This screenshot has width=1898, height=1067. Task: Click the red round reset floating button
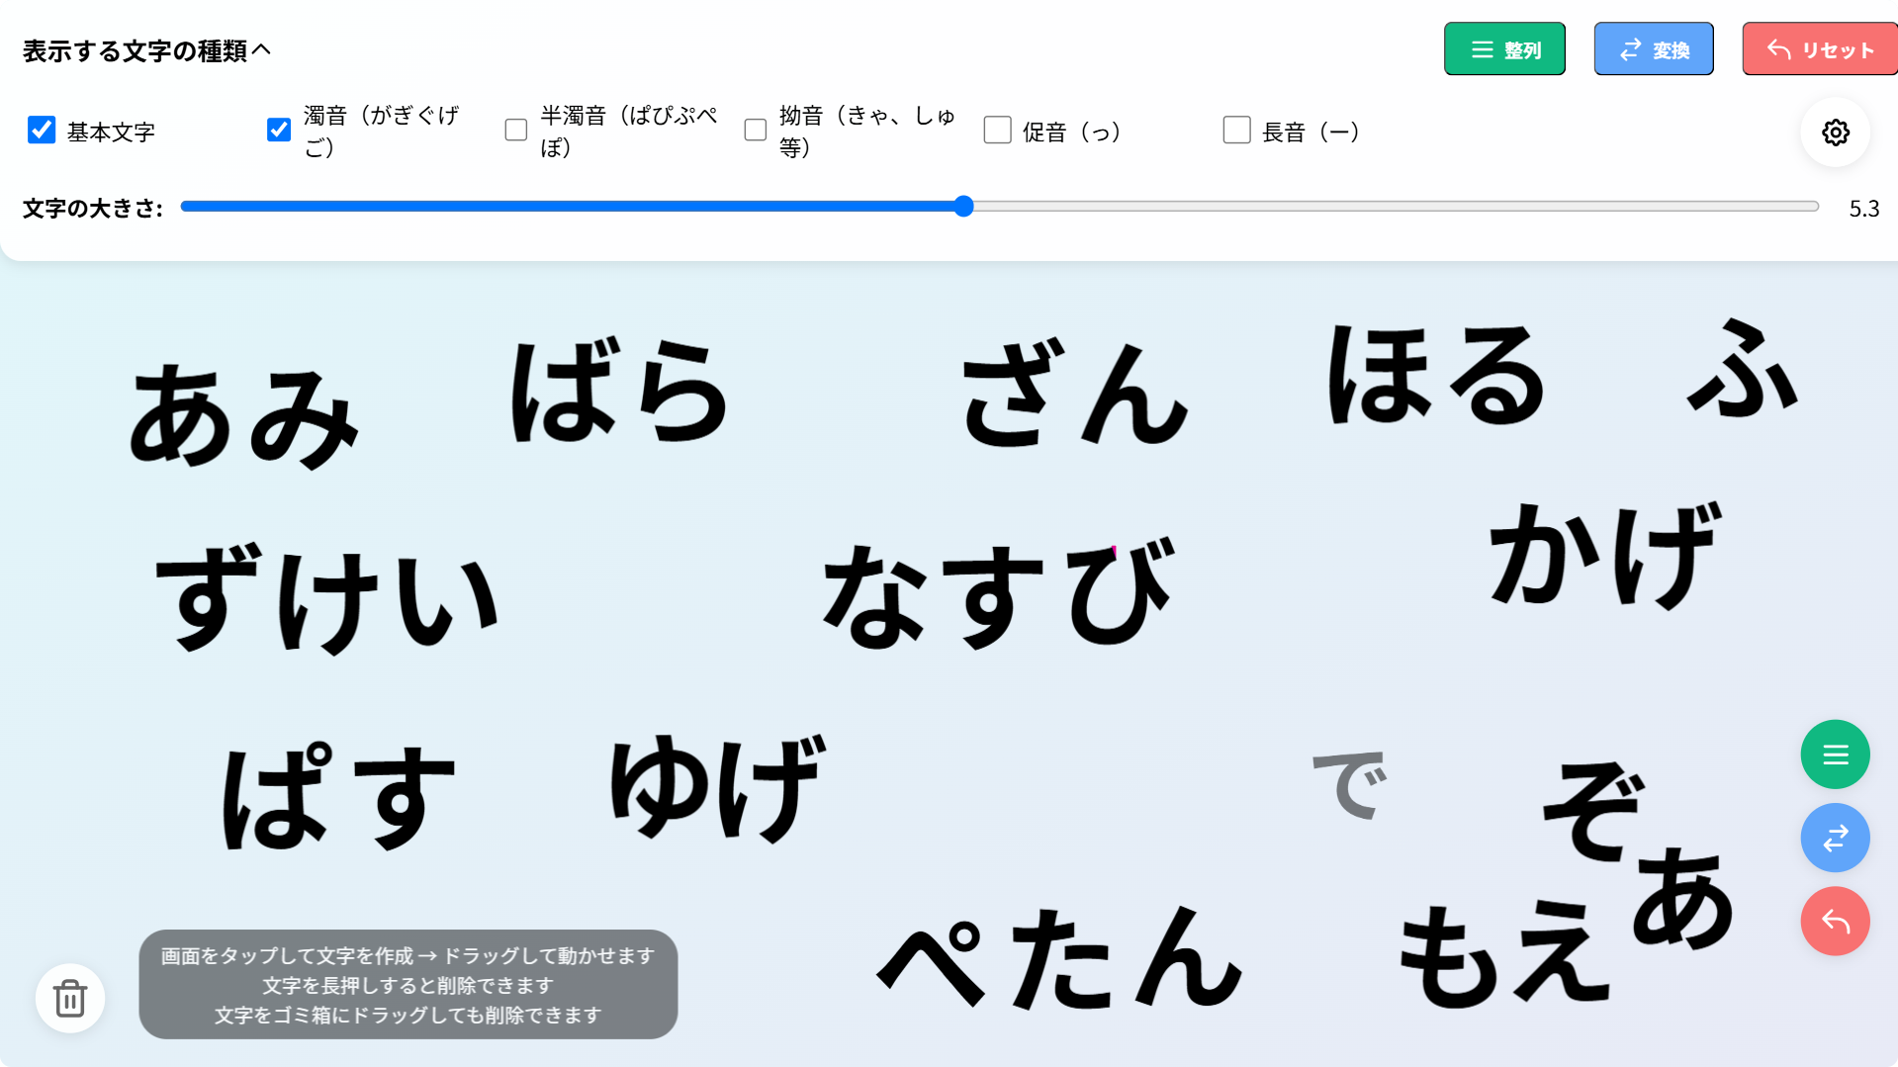(1835, 922)
